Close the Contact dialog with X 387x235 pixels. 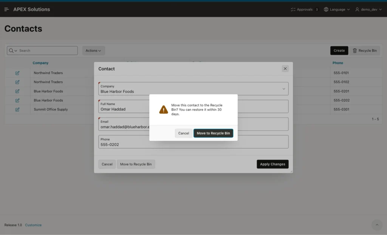(285, 69)
